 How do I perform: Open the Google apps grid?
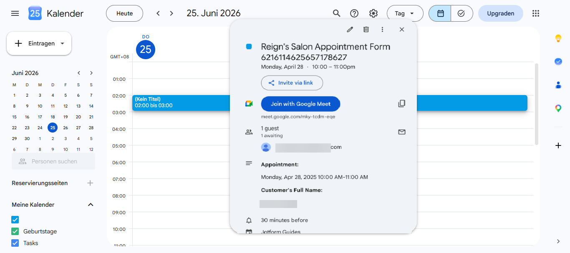pyautogui.click(x=536, y=13)
